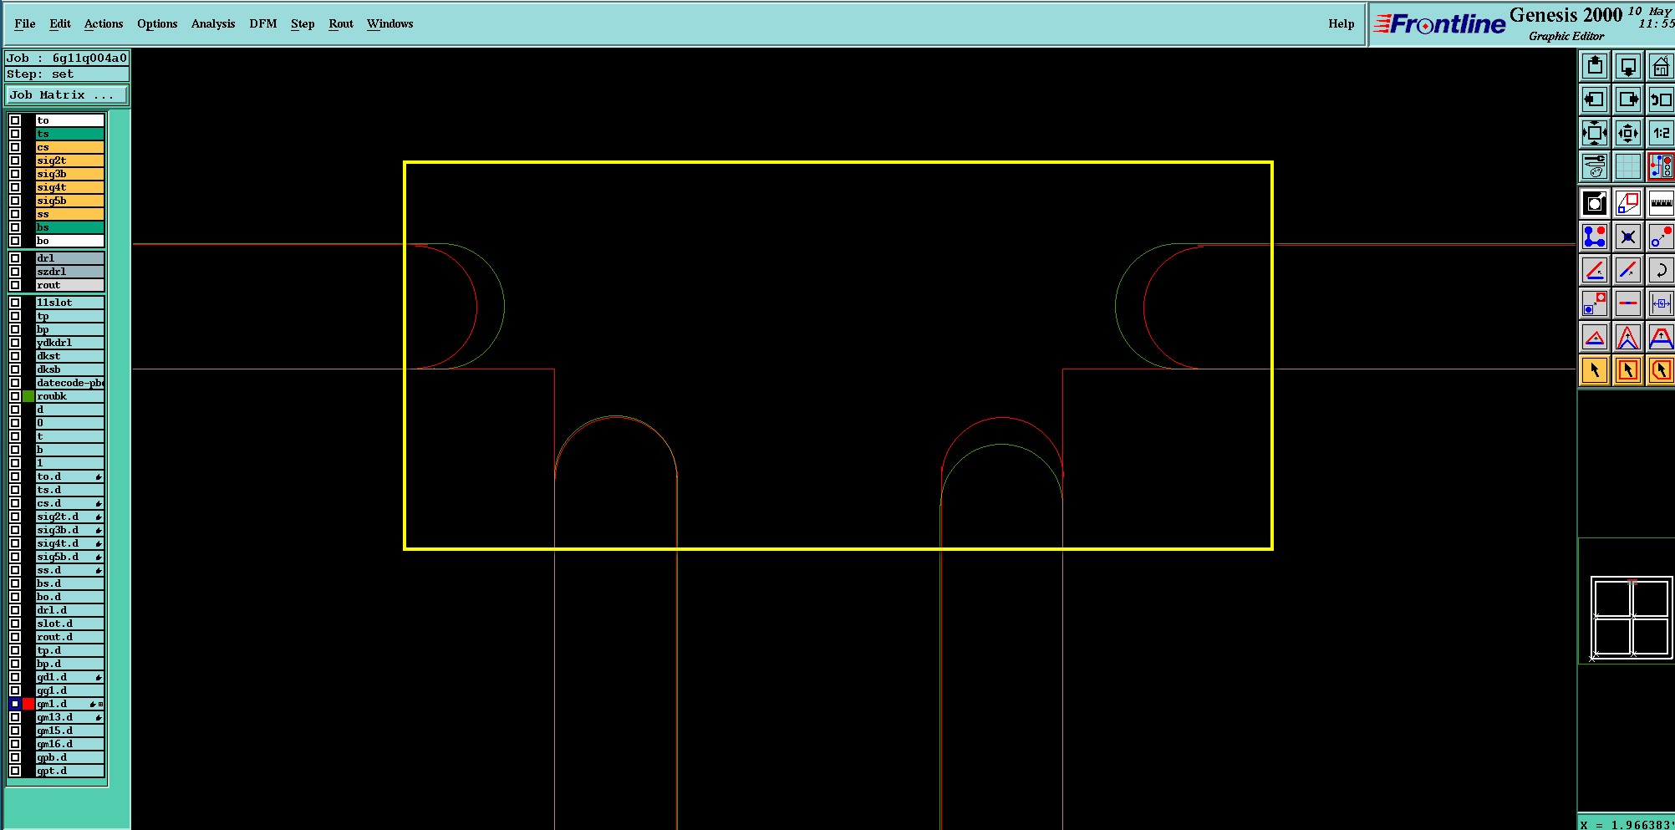Click the green color swatch beside roubk
The image size is (1675, 830).
click(28, 396)
